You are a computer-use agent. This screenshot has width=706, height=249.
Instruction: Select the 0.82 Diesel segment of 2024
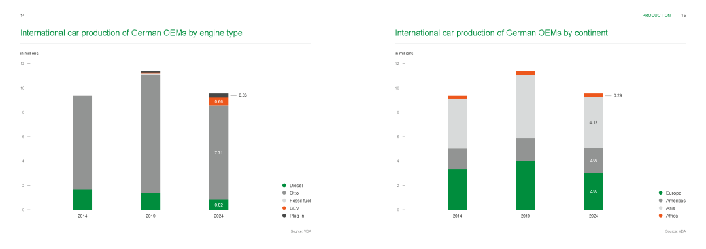click(x=219, y=205)
